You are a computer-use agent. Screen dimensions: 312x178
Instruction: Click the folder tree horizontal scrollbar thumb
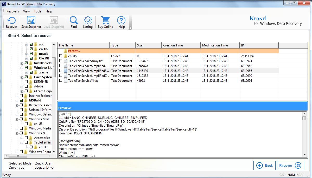(17, 156)
